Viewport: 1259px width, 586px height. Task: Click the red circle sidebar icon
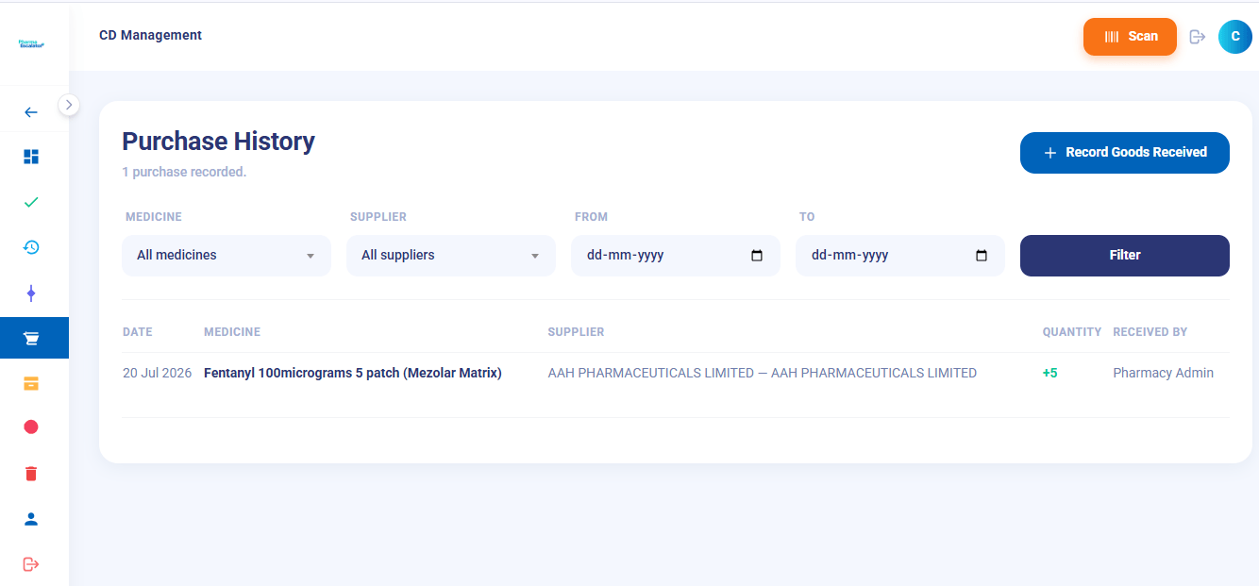click(31, 427)
